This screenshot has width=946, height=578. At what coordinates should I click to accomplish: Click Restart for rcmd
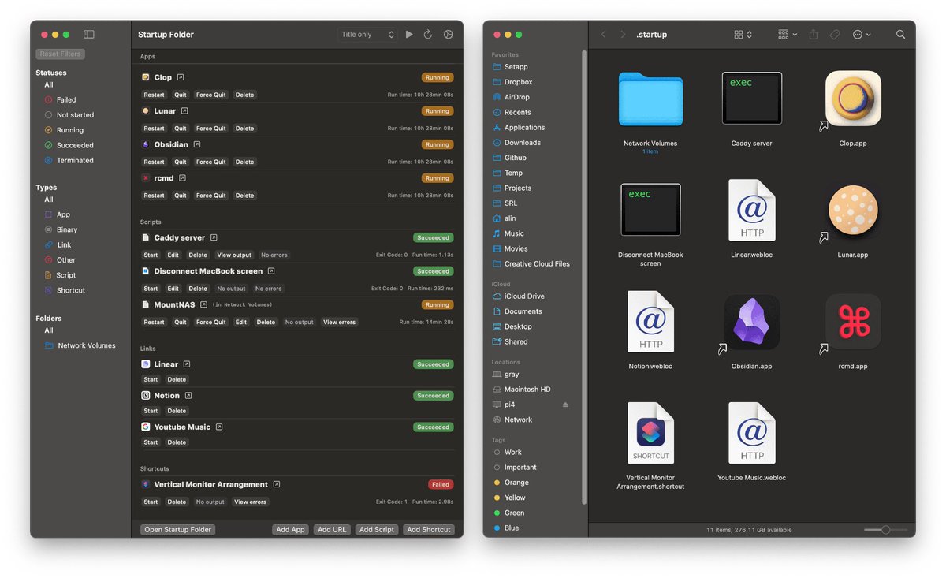[155, 196]
